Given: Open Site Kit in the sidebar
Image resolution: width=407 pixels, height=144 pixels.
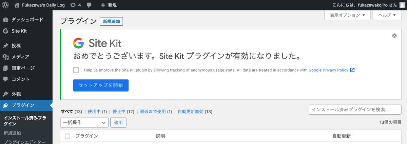Looking at the screenshot, I should pyautogui.click(x=19, y=31).
